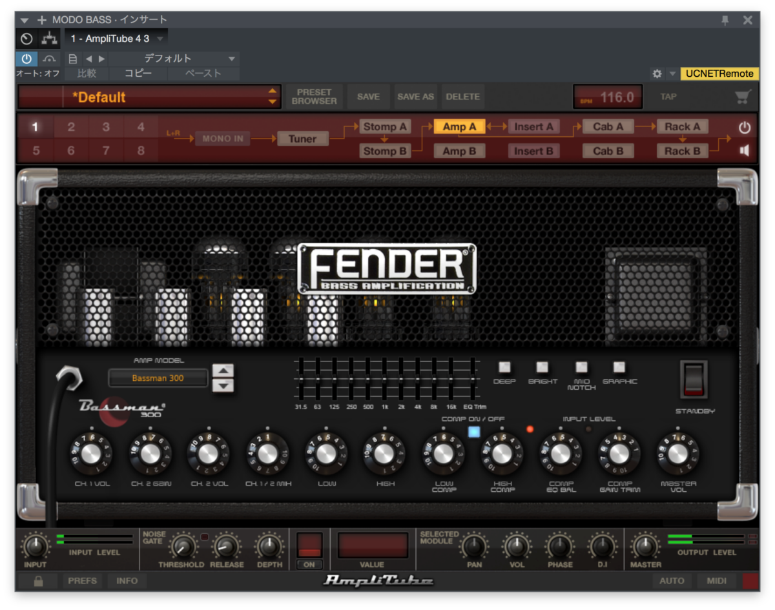Click the noise gate THRESHOLD knob
The height and width of the screenshot is (610, 775).
coord(183,547)
